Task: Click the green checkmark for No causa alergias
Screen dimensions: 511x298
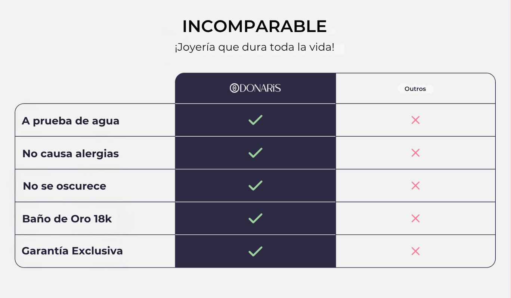Action: click(x=255, y=153)
